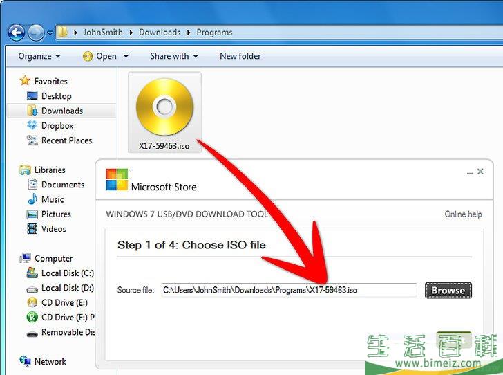Click the CD Drive (F:) green icon
Viewport: 503px width, 375px height.
point(32,317)
